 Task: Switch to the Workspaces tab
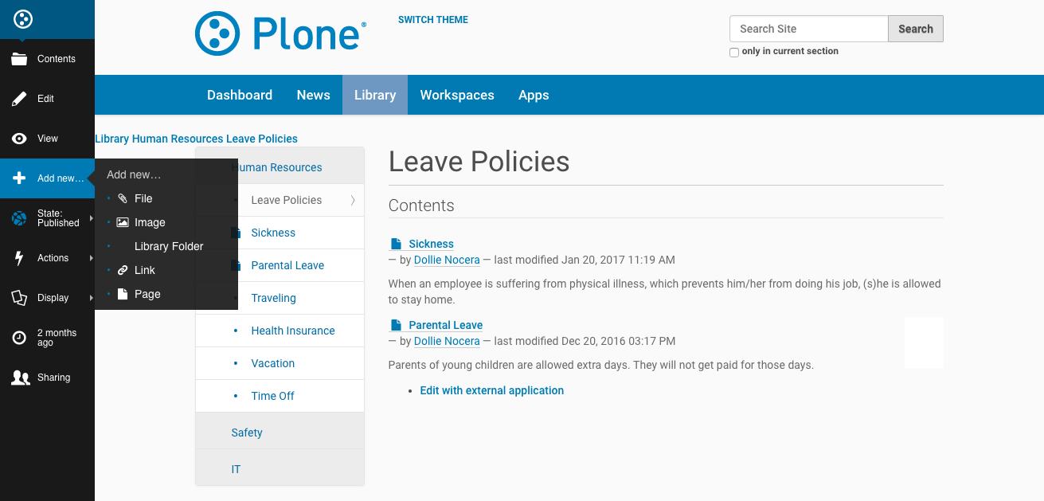(x=457, y=95)
